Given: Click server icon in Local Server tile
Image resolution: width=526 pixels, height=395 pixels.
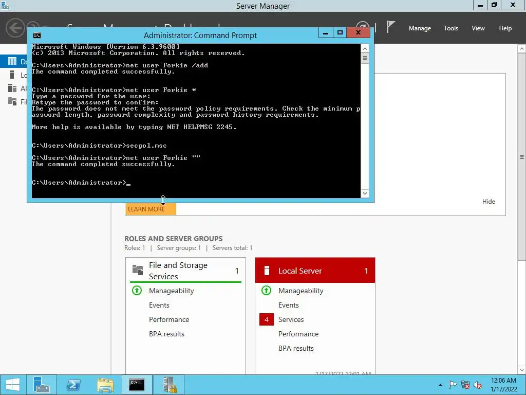Looking at the screenshot, I should pyautogui.click(x=267, y=271).
